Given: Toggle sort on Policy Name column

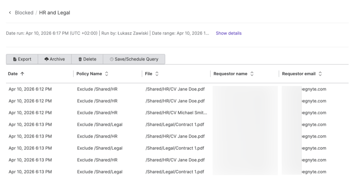Looking at the screenshot, I should click(107, 74).
